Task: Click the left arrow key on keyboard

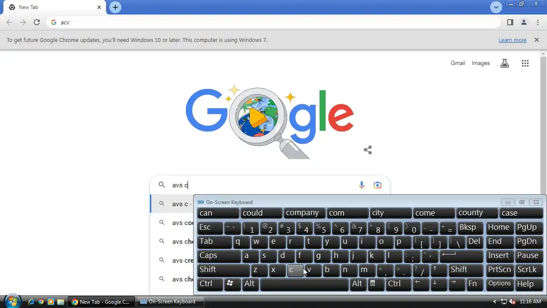Action: [x=421, y=284]
